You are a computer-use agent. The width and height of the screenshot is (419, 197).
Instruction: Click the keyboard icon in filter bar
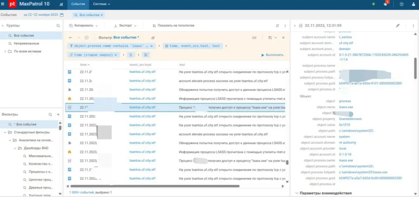click(254, 38)
